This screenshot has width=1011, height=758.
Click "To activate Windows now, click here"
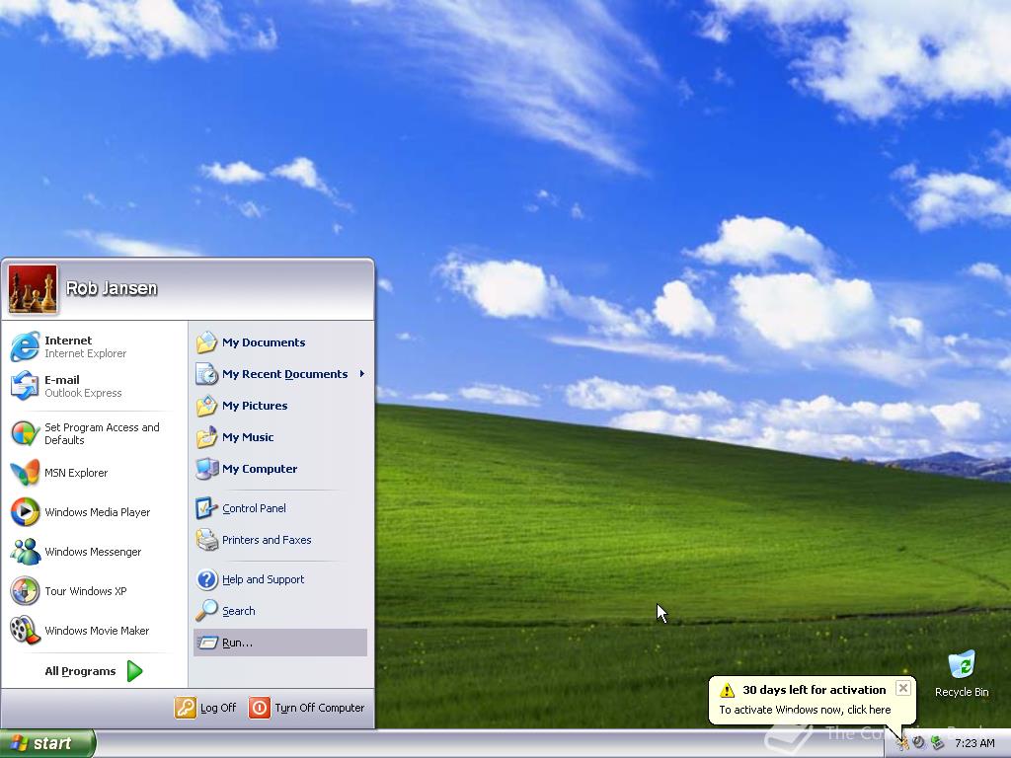coord(805,710)
